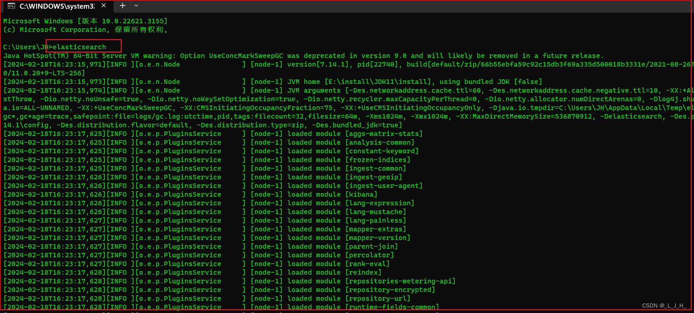Image resolution: width=694 pixels, height=313 pixels.
Task: Click the loaded module [parent-join] line
Action: pyautogui.click(x=200, y=246)
